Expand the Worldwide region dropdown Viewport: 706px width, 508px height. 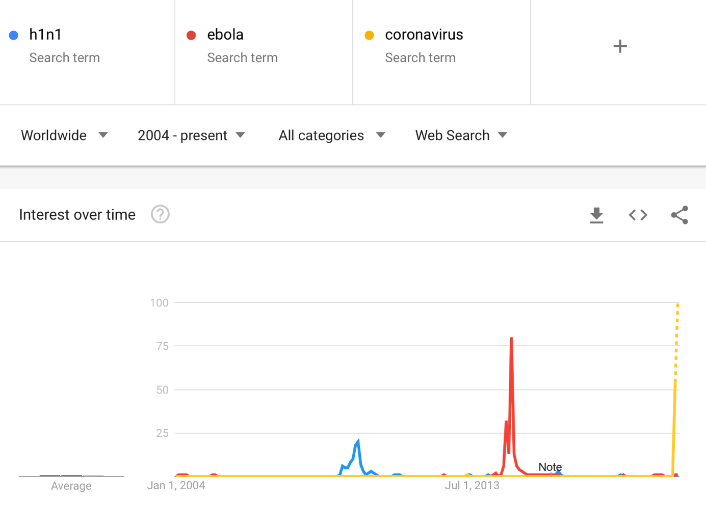(x=65, y=135)
